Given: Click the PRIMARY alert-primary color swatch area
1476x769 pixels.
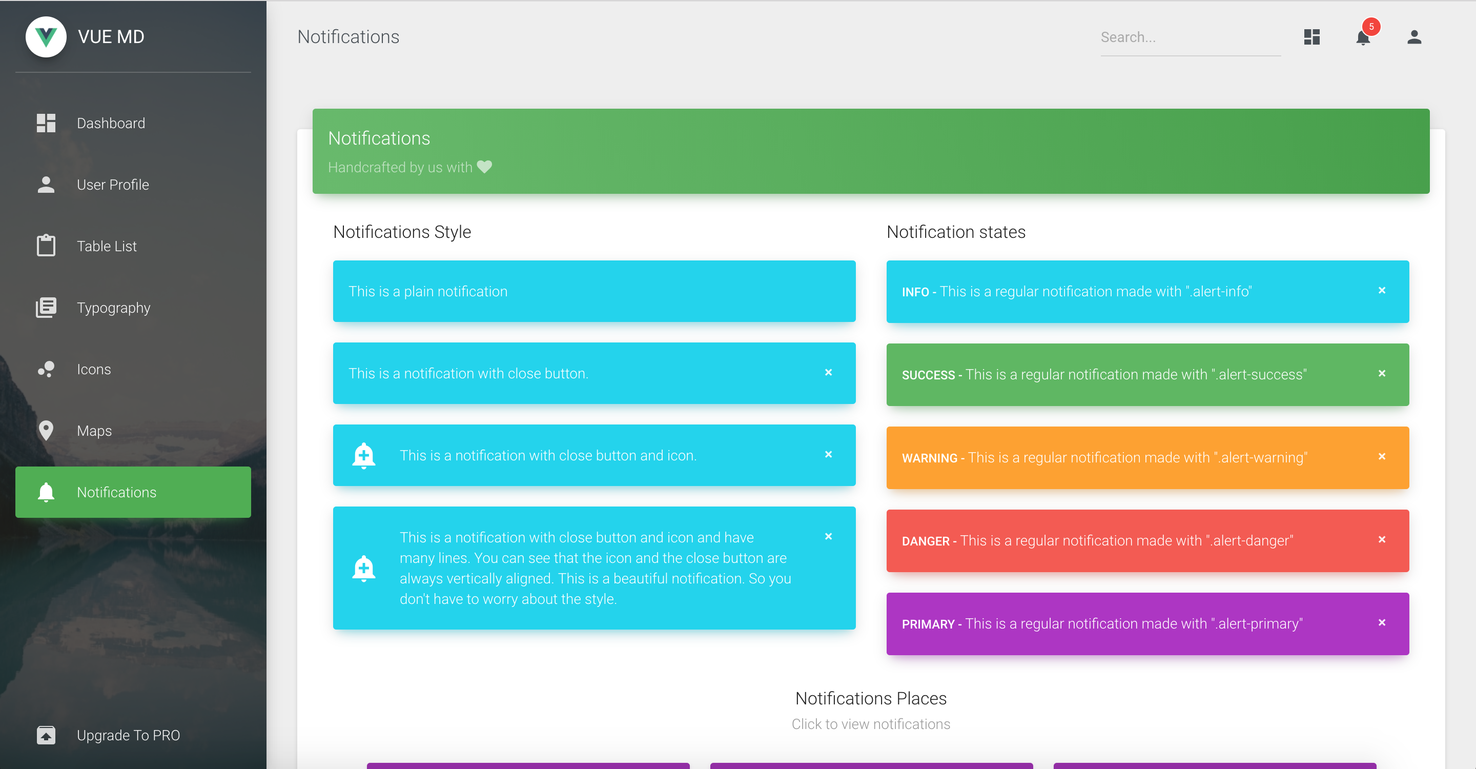Looking at the screenshot, I should (x=1148, y=622).
